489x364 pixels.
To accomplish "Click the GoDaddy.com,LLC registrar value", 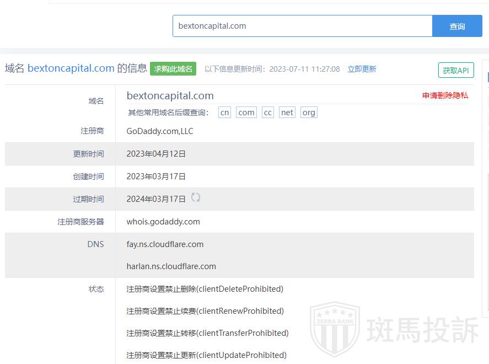I will tap(160, 131).
